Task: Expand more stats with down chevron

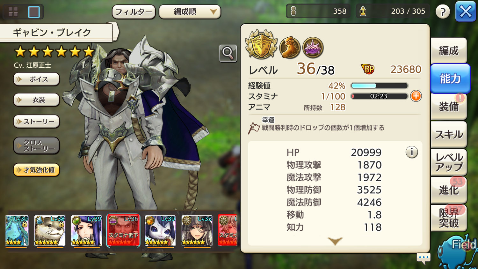Action: tap(335, 241)
